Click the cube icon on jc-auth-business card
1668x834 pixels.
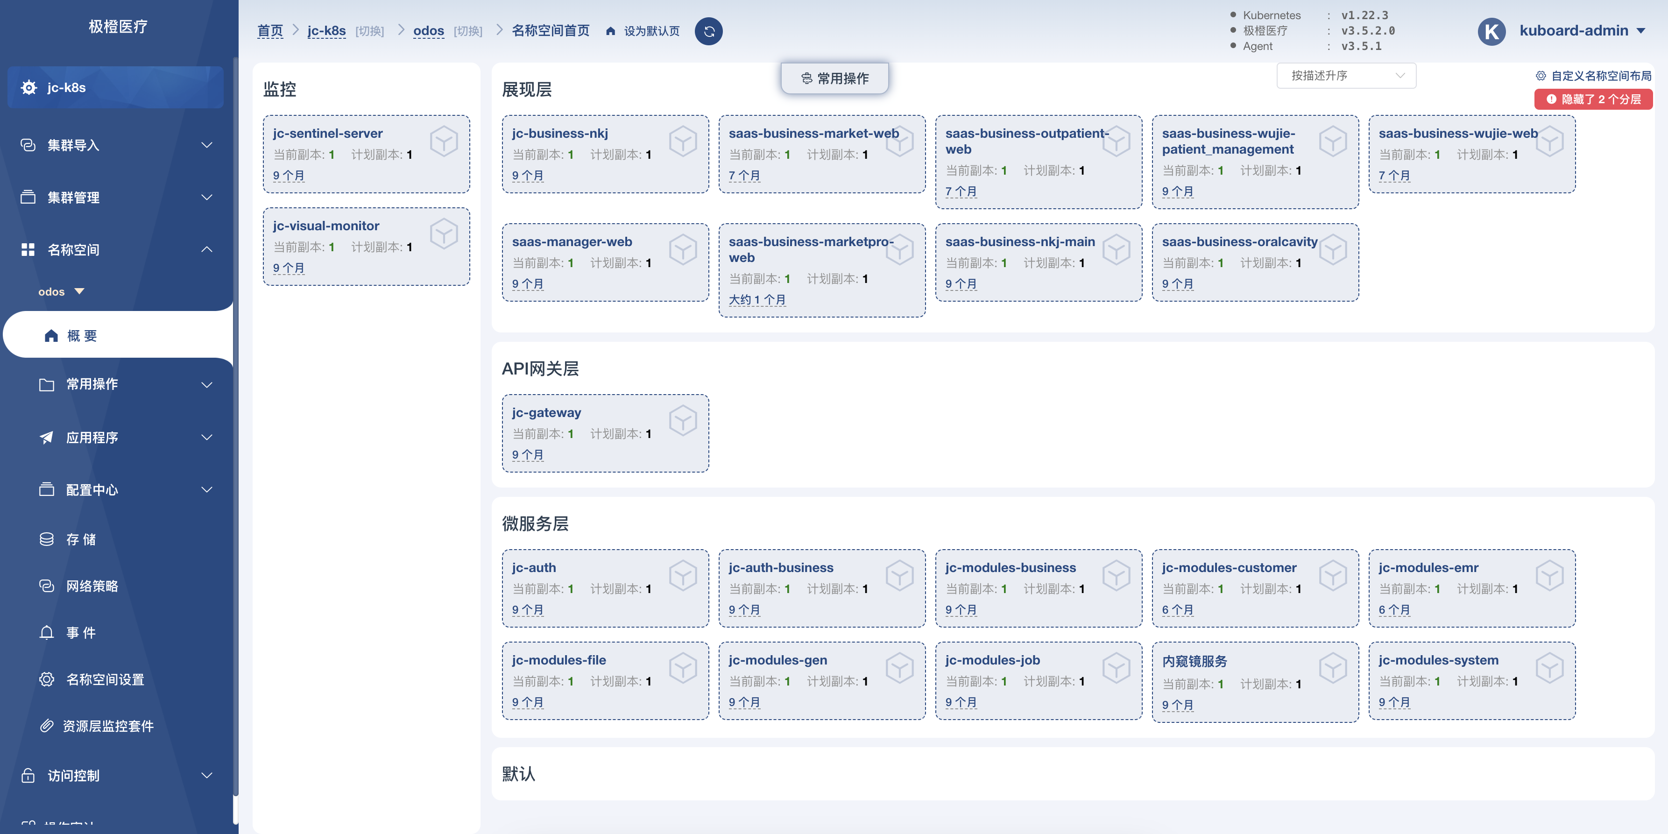point(899,575)
